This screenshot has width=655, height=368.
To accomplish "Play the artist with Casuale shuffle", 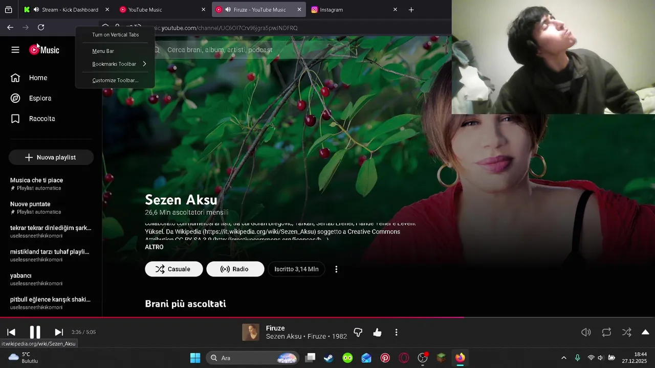I will pos(173,269).
